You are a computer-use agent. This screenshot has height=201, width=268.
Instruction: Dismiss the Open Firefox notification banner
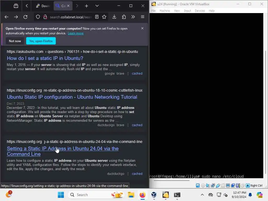pyautogui.click(x=142, y=28)
